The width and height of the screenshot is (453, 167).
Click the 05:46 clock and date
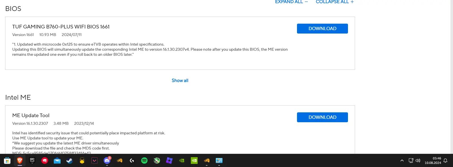click(x=433, y=161)
